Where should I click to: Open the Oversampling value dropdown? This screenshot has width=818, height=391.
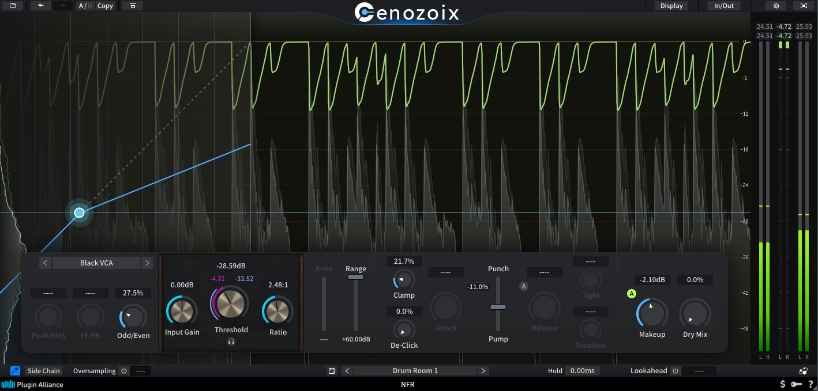click(140, 371)
